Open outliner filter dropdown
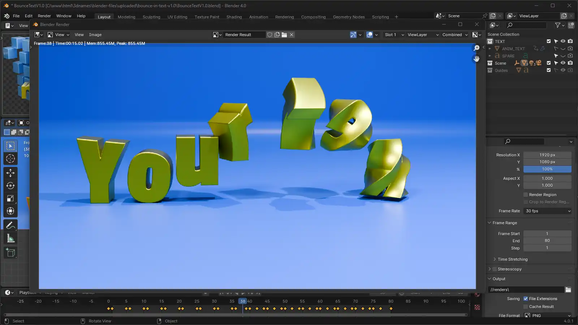The image size is (578, 325). tap(560, 25)
